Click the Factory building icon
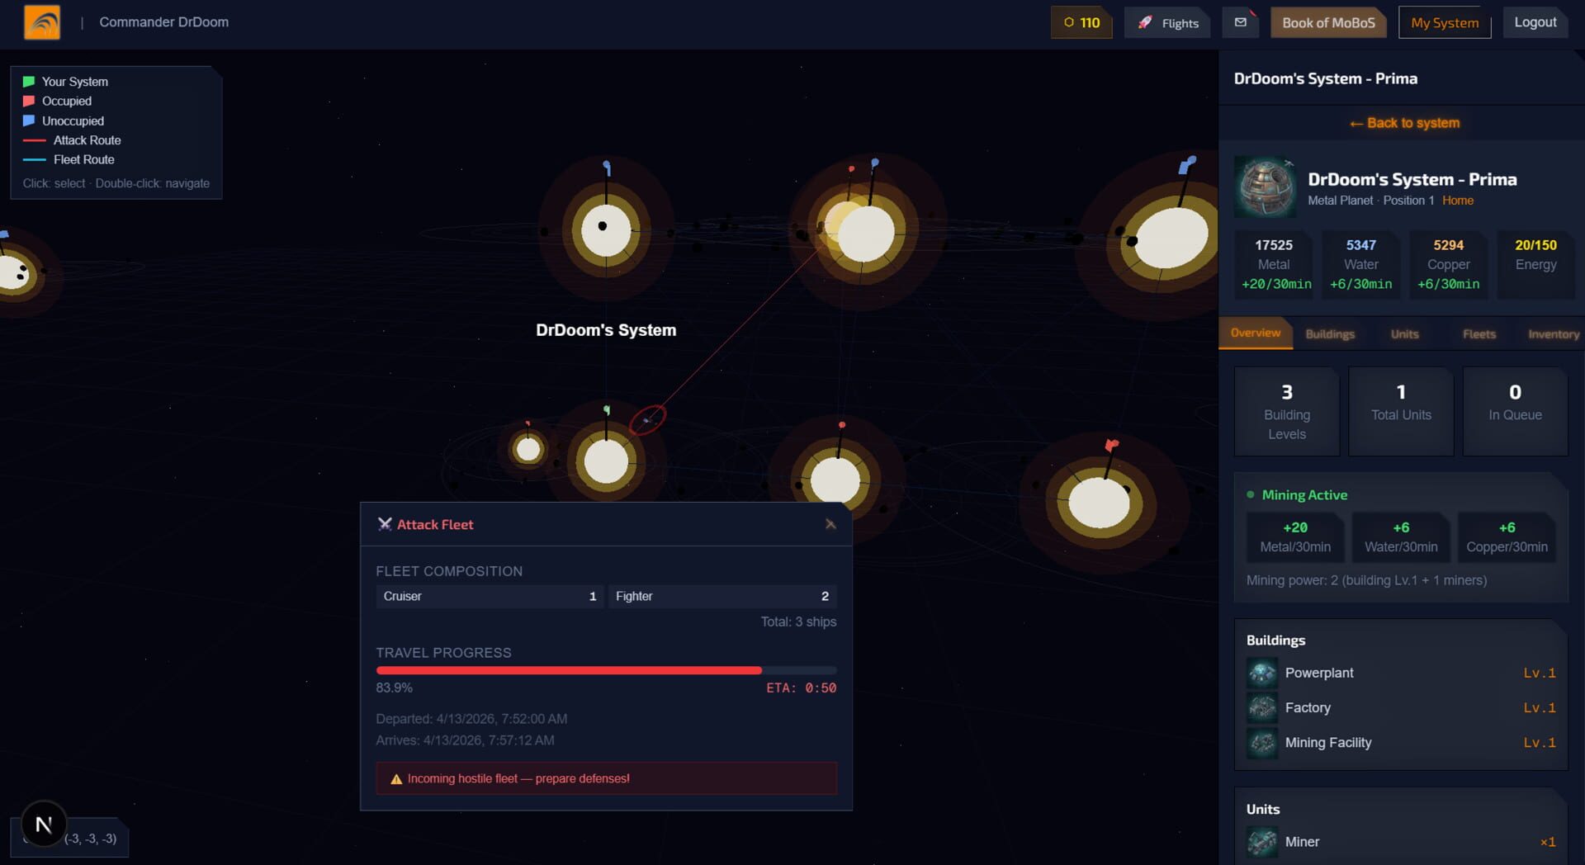Image resolution: width=1585 pixels, height=865 pixels. coord(1261,708)
